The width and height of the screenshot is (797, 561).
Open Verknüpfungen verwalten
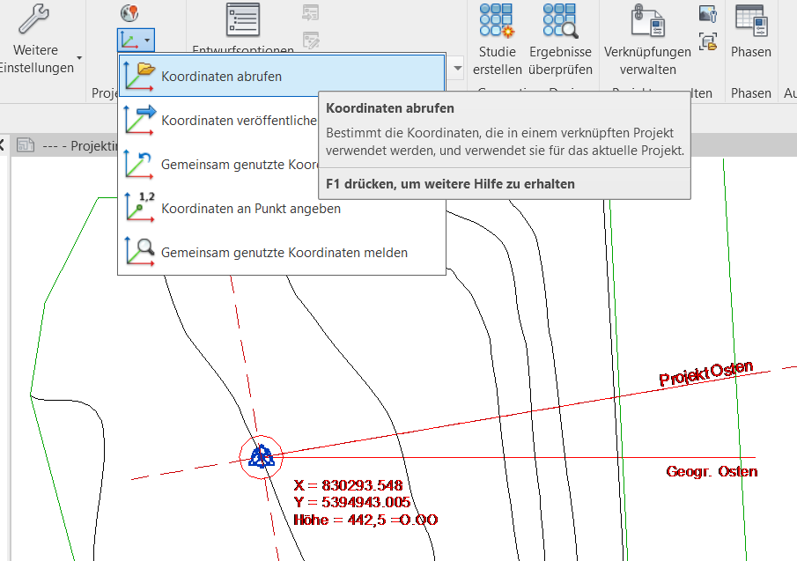pos(647,20)
